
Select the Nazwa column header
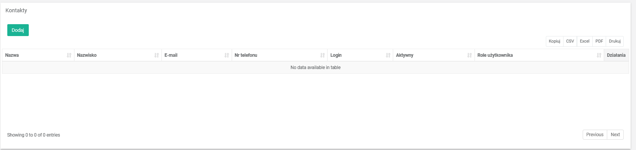(38, 55)
